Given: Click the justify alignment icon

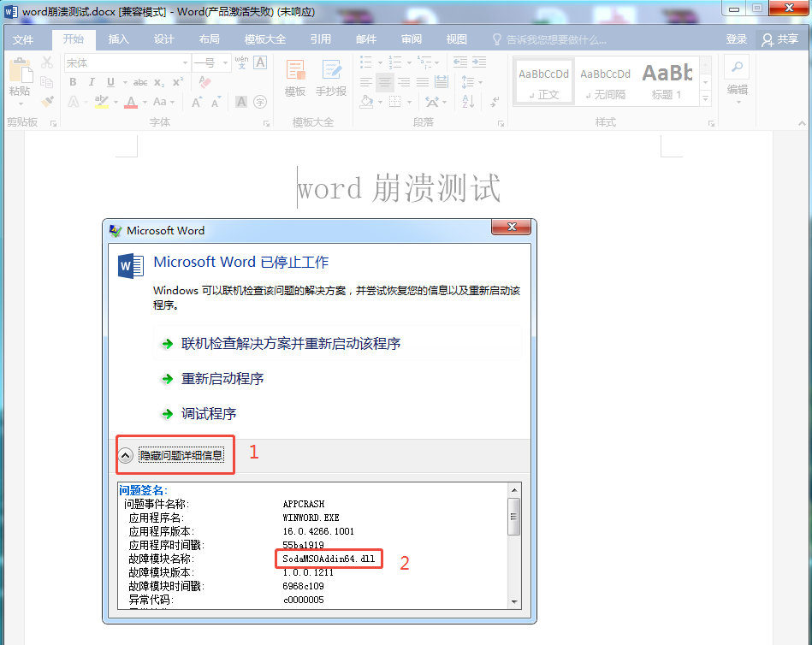Looking at the screenshot, I should point(423,82).
